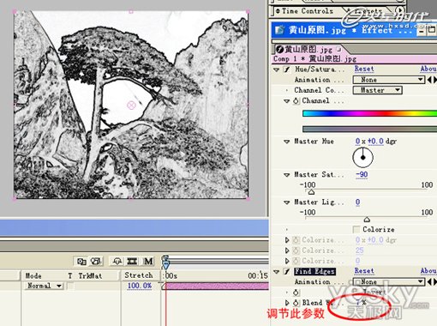
Task: Click the effect icon on 黄山原图.jpg tab
Action: pos(279,49)
